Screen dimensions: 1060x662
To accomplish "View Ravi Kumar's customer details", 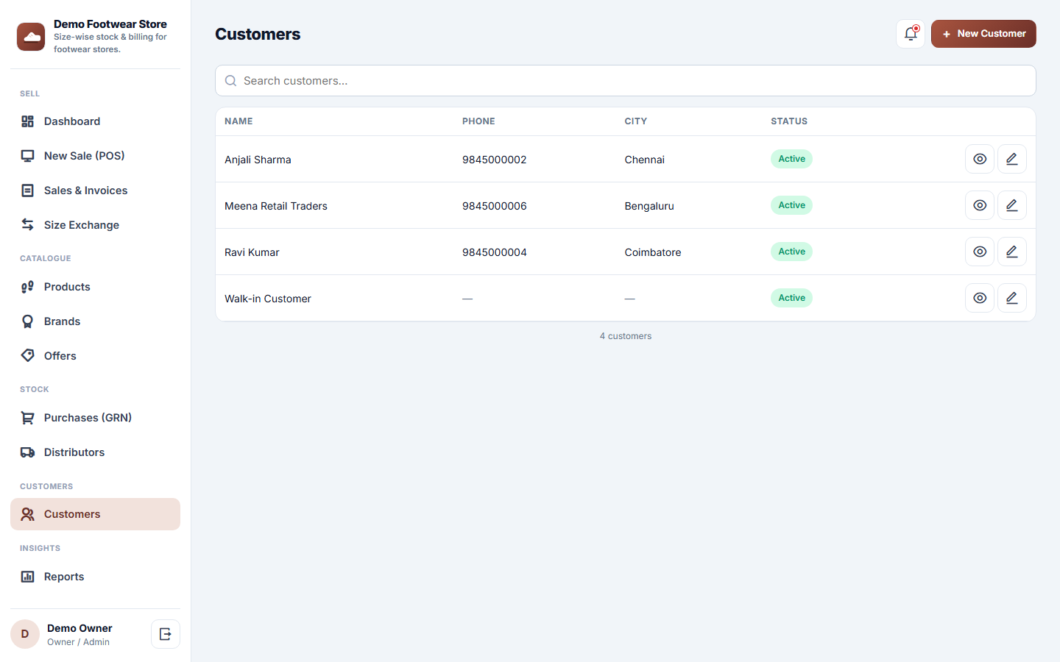I will coord(980,252).
